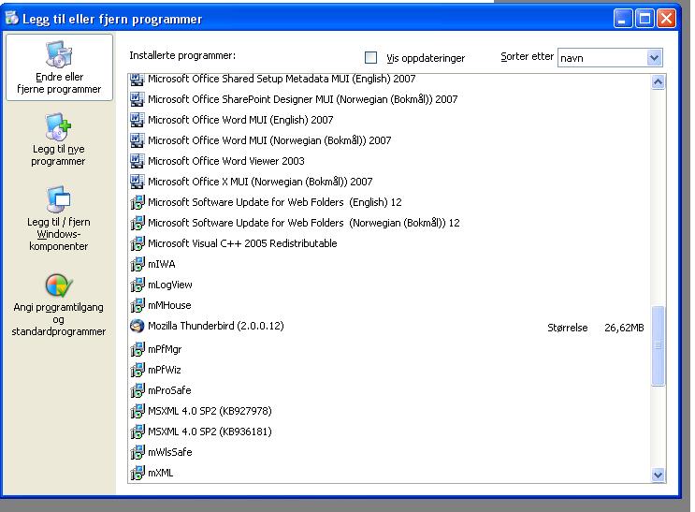Open Endre eller fjerne programmer section
This screenshot has width=695, height=512.
[59, 67]
